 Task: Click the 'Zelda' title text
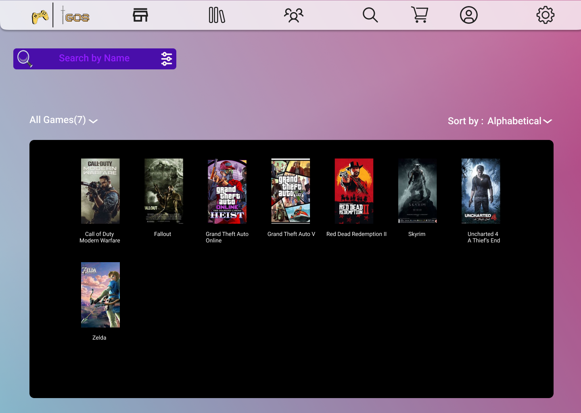pyautogui.click(x=99, y=338)
